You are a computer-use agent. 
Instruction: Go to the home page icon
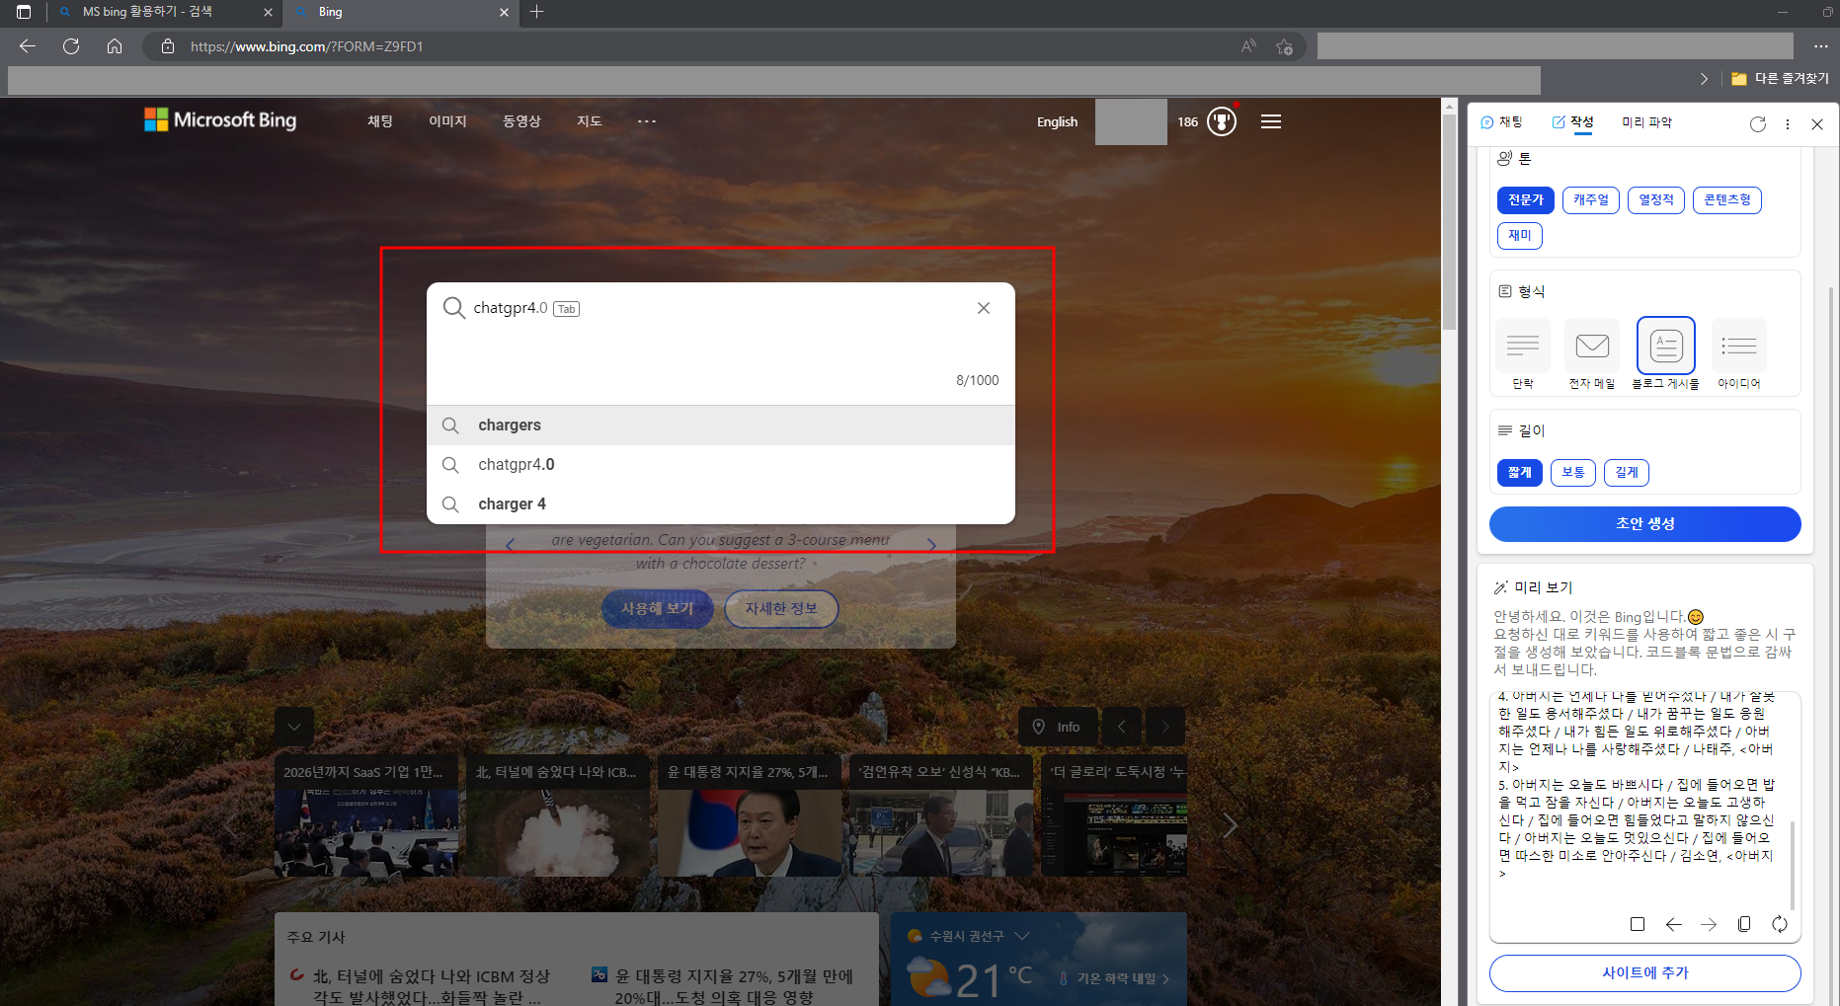coord(115,46)
